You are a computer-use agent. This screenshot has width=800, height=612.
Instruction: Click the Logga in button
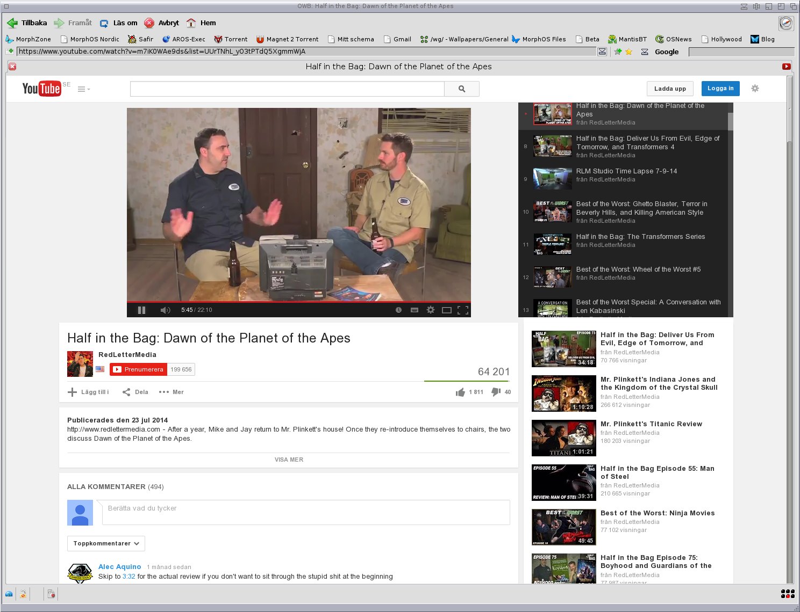(720, 89)
